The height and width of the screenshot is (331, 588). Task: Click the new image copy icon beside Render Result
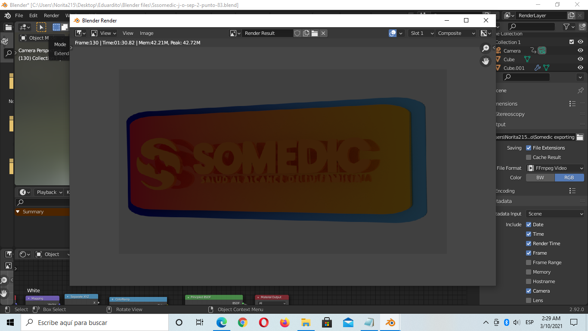[306, 33]
